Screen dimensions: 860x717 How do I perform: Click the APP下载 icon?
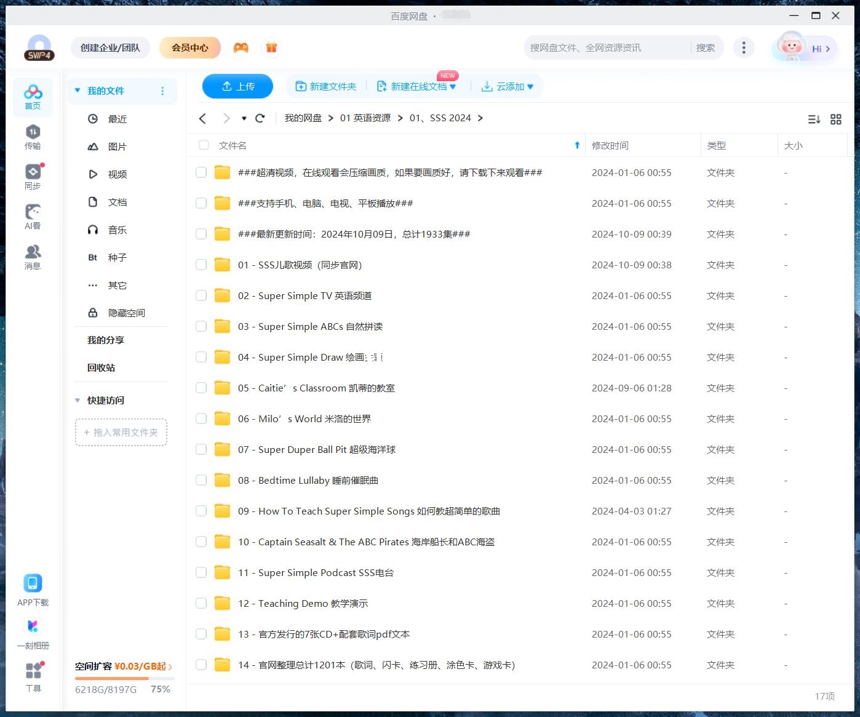click(33, 590)
